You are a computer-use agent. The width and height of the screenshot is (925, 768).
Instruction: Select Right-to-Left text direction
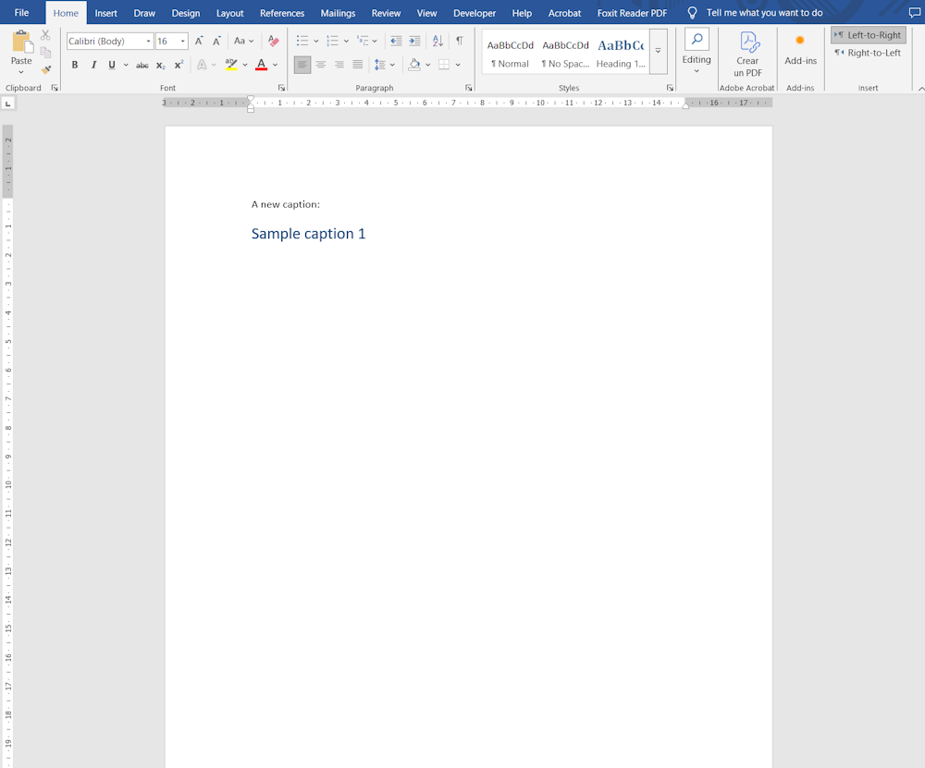(869, 53)
